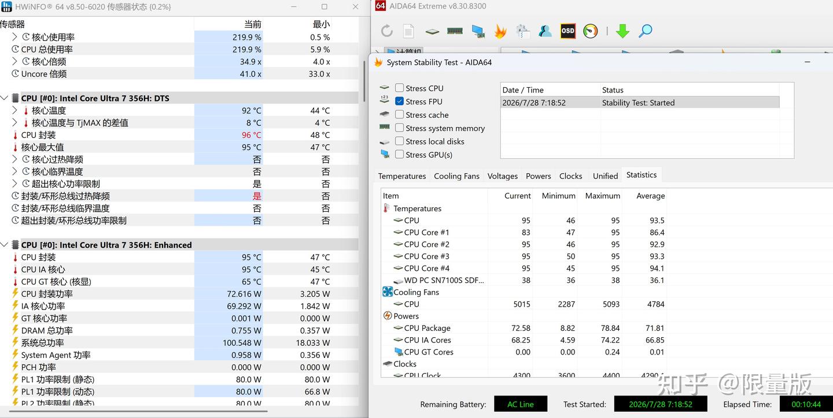Click the lightning icon beside 系统总功率
This screenshot has height=418, width=833.
[16, 342]
